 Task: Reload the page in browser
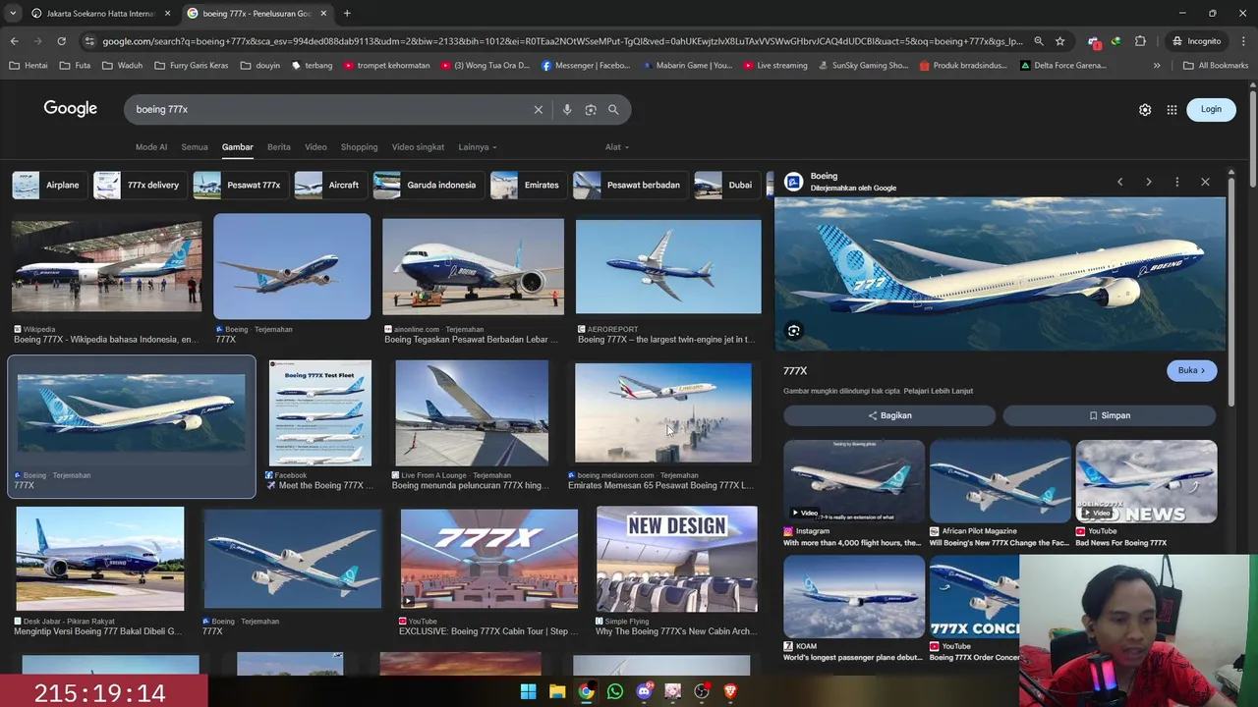coord(61,41)
